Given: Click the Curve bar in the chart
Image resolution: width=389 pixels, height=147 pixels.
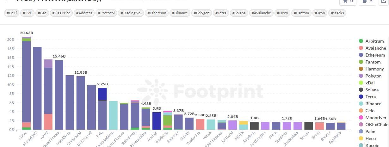Looking at the screenshot, I should tap(26, 82).
